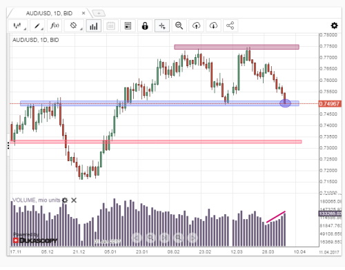345x270 pixels.
Task: Open the chart type candlestick dropdown
Action: coord(18,25)
